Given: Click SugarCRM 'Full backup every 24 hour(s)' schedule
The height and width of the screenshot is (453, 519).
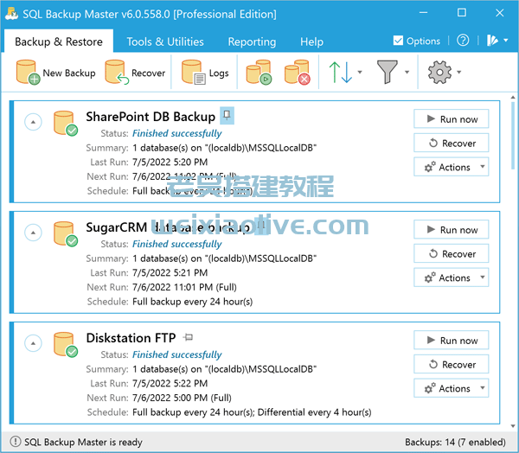Looking at the screenshot, I should click(192, 302).
